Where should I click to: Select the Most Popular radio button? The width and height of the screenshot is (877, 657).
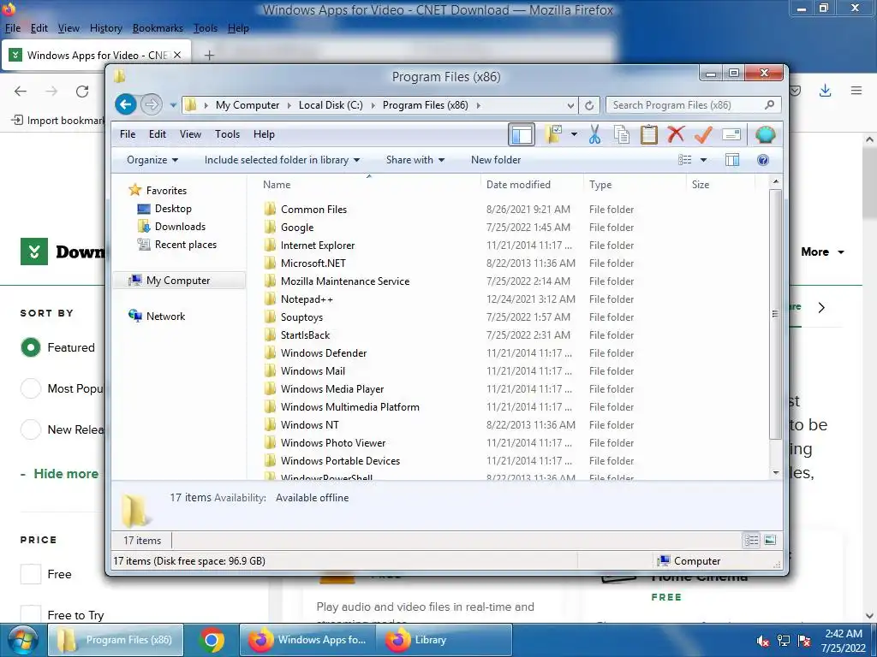coord(31,388)
